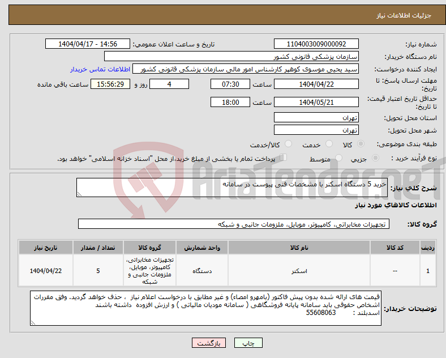Click the delivery city field تهران
Image resolution: width=446 pixels, height=358 pixels.
316,130
